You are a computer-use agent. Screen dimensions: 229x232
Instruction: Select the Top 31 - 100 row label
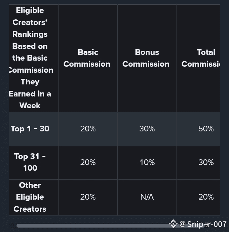30,162
